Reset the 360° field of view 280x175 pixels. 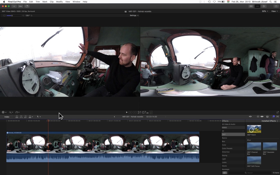tap(31, 15)
